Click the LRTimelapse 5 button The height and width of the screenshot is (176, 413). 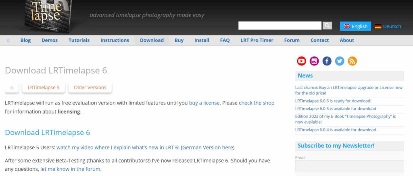pyautogui.click(x=44, y=88)
